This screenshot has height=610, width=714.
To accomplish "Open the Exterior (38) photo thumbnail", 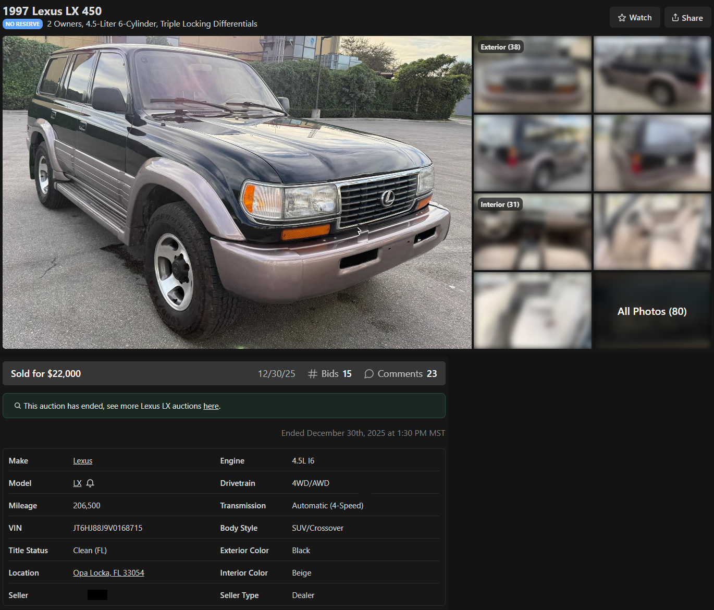I will click(533, 74).
